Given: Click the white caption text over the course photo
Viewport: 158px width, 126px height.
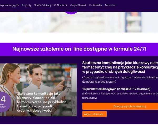Looking at the screenshot, I should pyautogui.click(x=42, y=102).
